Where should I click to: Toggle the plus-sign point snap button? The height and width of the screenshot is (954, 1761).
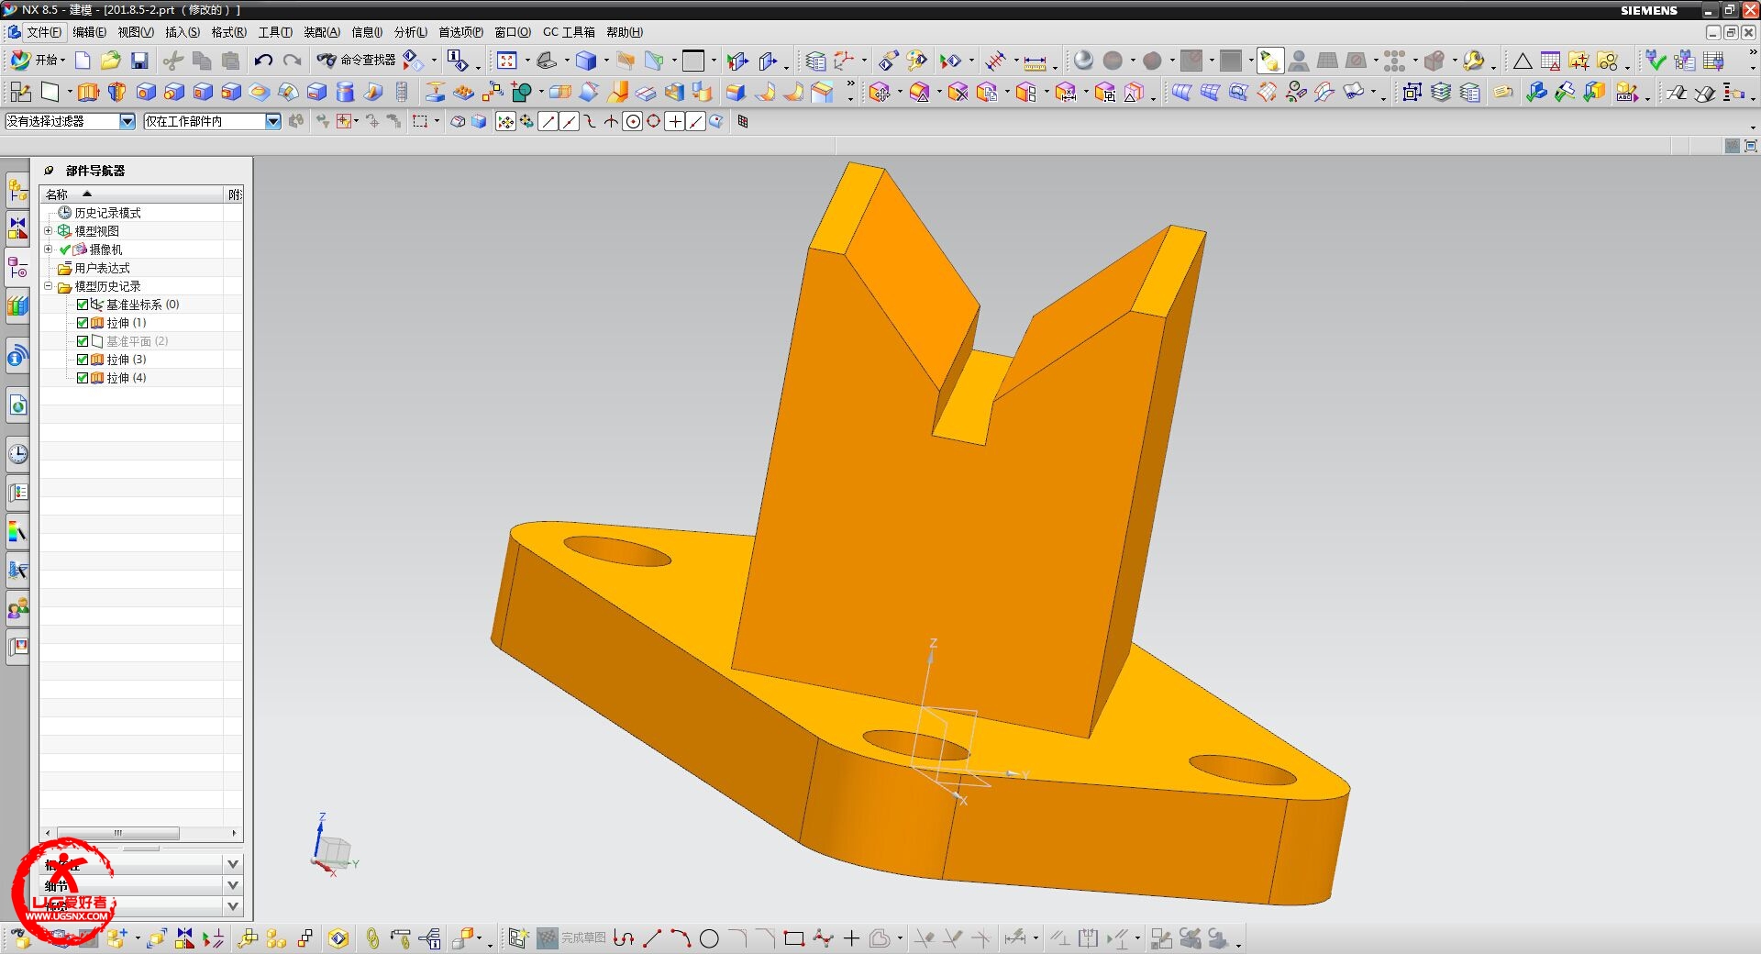pyautogui.click(x=674, y=121)
